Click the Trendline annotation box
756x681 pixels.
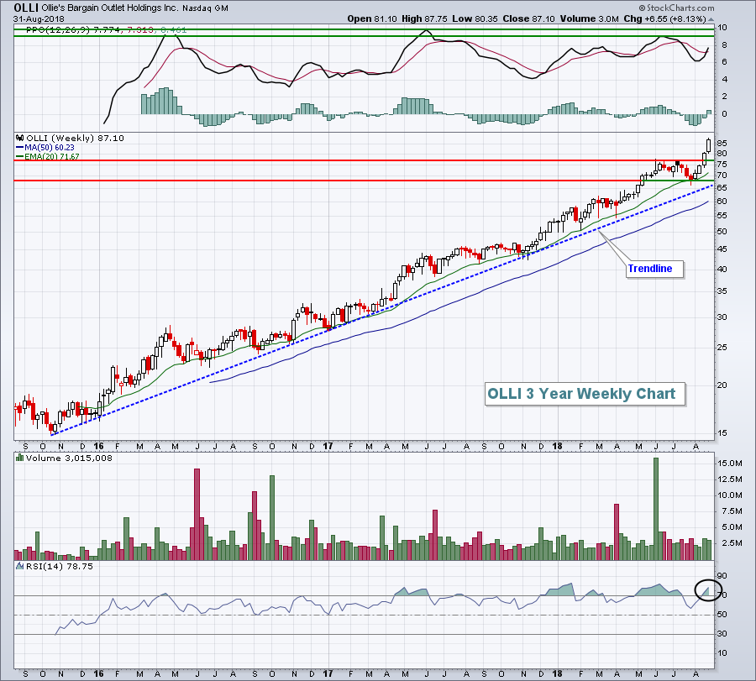point(655,269)
